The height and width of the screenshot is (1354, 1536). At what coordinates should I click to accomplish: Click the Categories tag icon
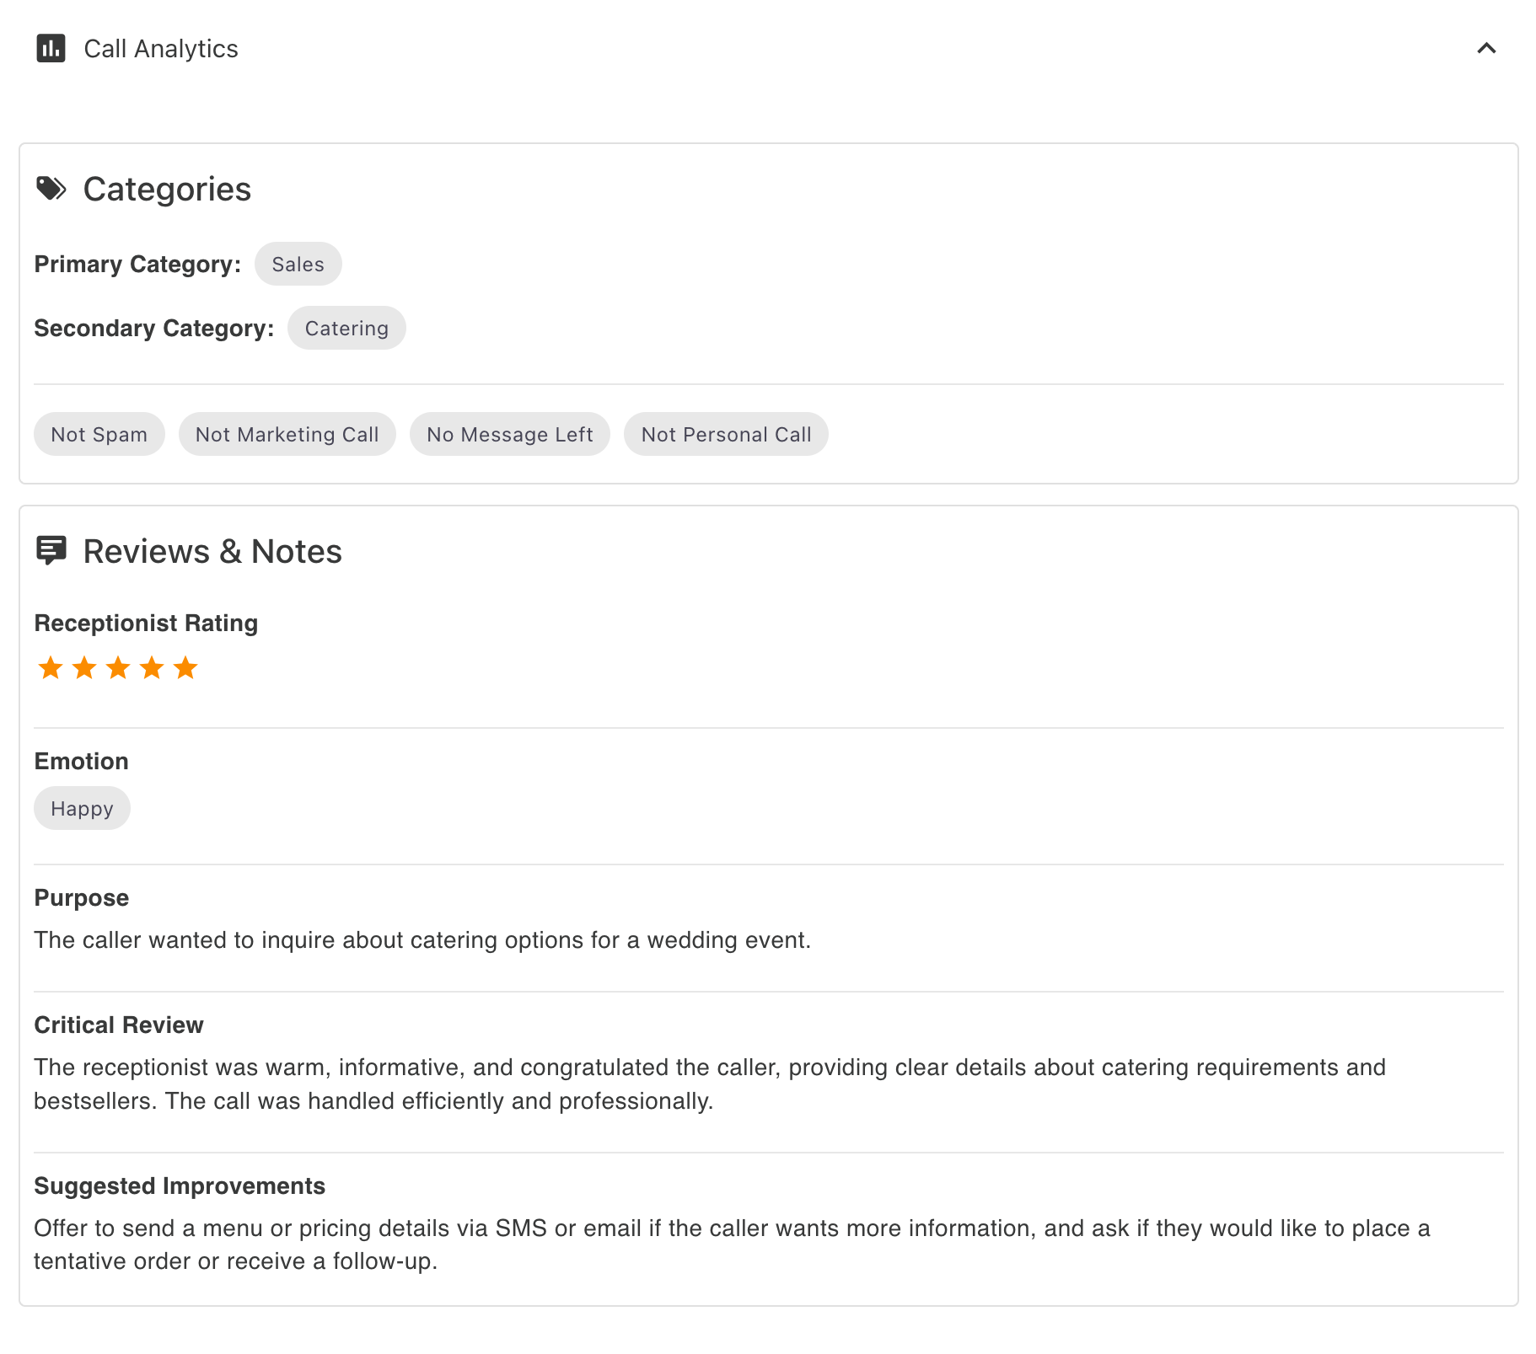[51, 188]
